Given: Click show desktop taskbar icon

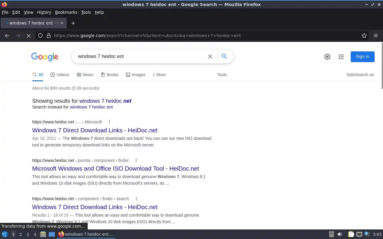Looking at the screenshot, I should coord(52,234).
